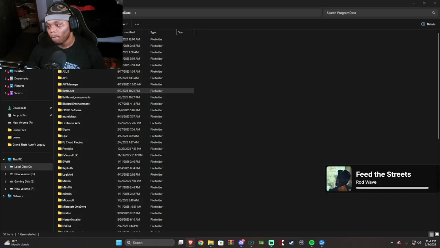Toggle the Details pane button

pos(428,24)
